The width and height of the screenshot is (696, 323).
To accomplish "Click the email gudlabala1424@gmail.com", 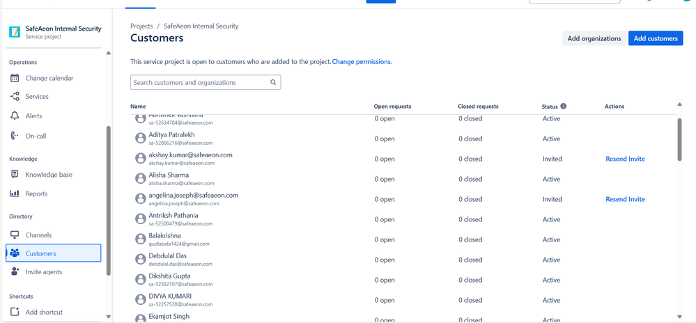I will [179, 244].
